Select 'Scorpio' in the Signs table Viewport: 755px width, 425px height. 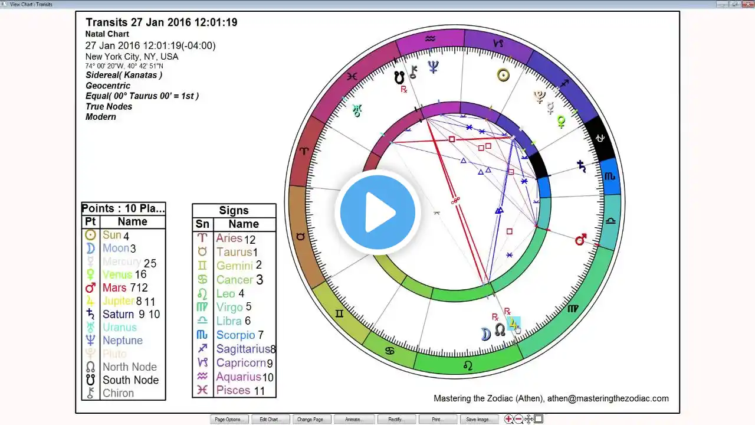coord(236,335)
